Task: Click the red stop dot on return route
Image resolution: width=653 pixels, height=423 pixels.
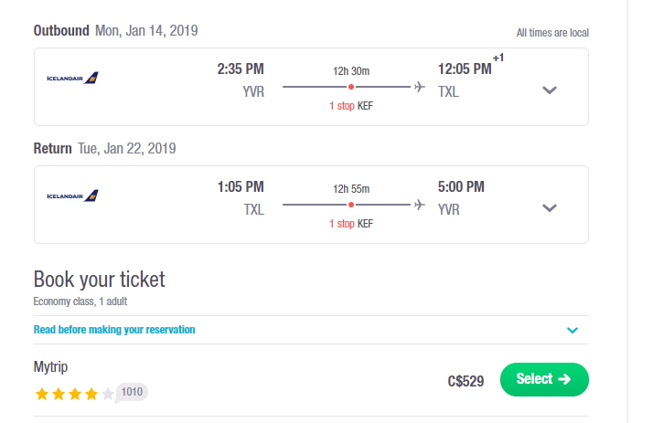Action: (351, 205)
